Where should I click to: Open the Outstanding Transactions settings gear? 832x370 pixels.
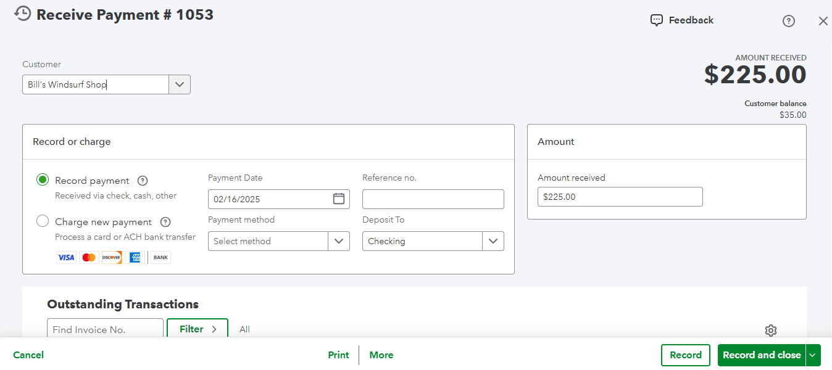click(770, 331)
